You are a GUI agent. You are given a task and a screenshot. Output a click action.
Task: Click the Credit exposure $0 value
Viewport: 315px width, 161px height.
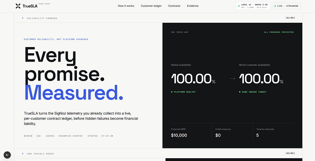tap(218, 135)
